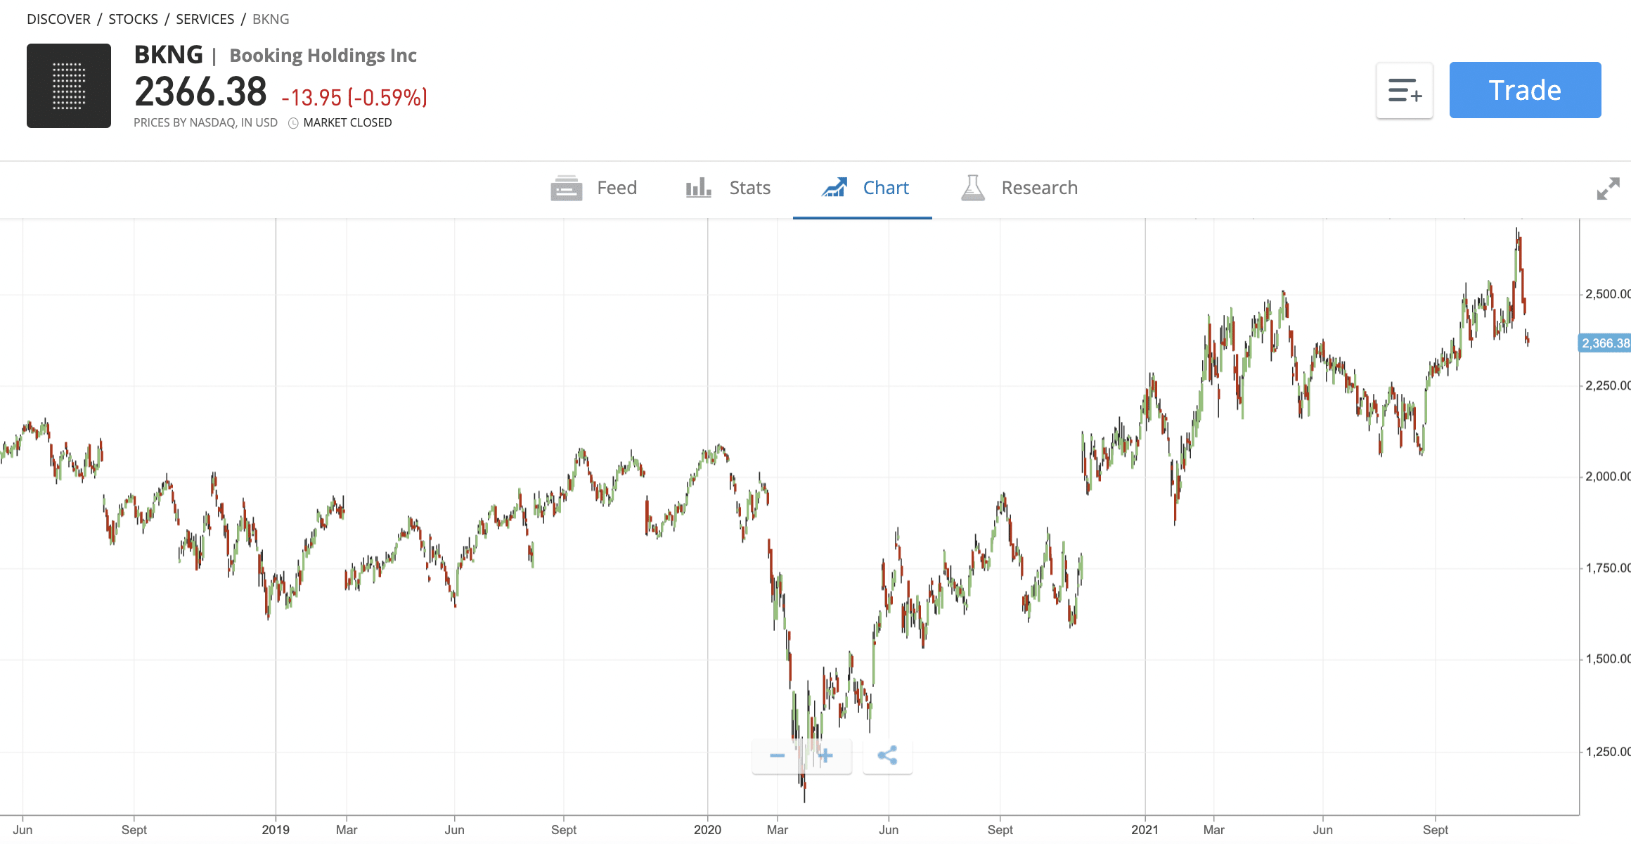This screenshot has width=1631, height=844.
Task: Share the chart using share icon
Action: pos(888,756)
